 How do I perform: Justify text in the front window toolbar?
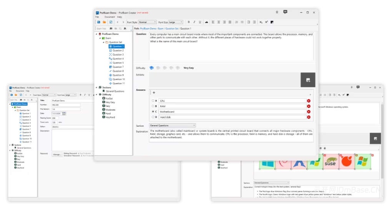coord(230,22)
